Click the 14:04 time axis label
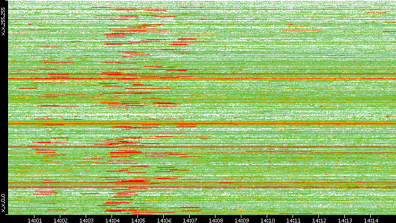The height and width of the screenshot is (223, 396). point(112,220)
